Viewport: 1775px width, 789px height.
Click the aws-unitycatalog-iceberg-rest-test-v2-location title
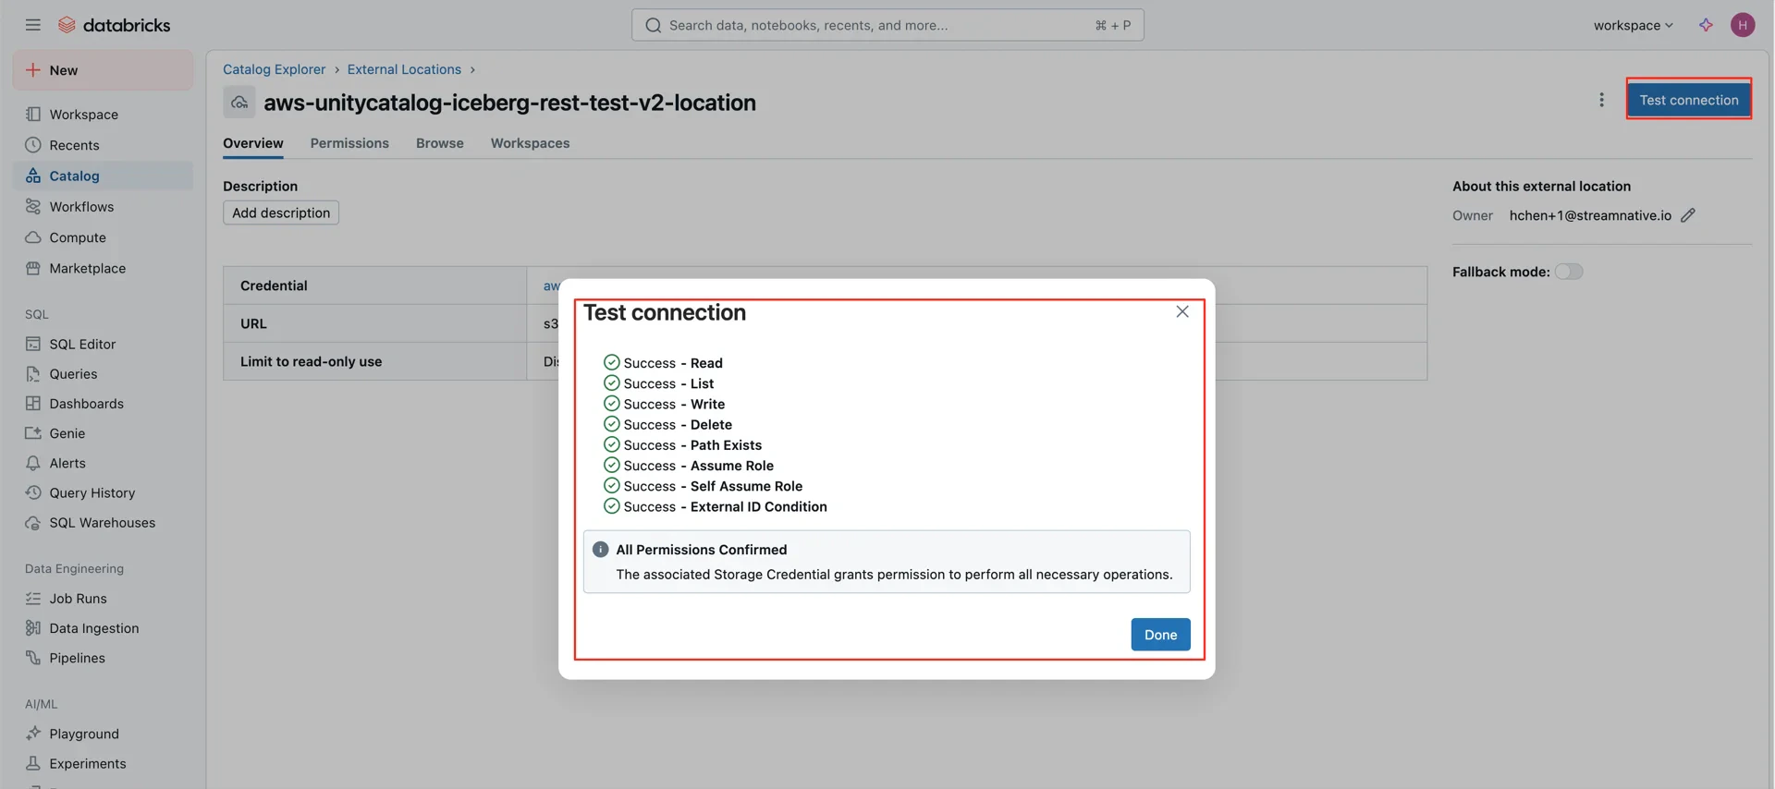509,103
